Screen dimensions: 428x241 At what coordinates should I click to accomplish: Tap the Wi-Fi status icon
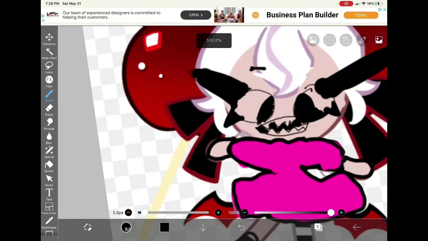point(363,3)
